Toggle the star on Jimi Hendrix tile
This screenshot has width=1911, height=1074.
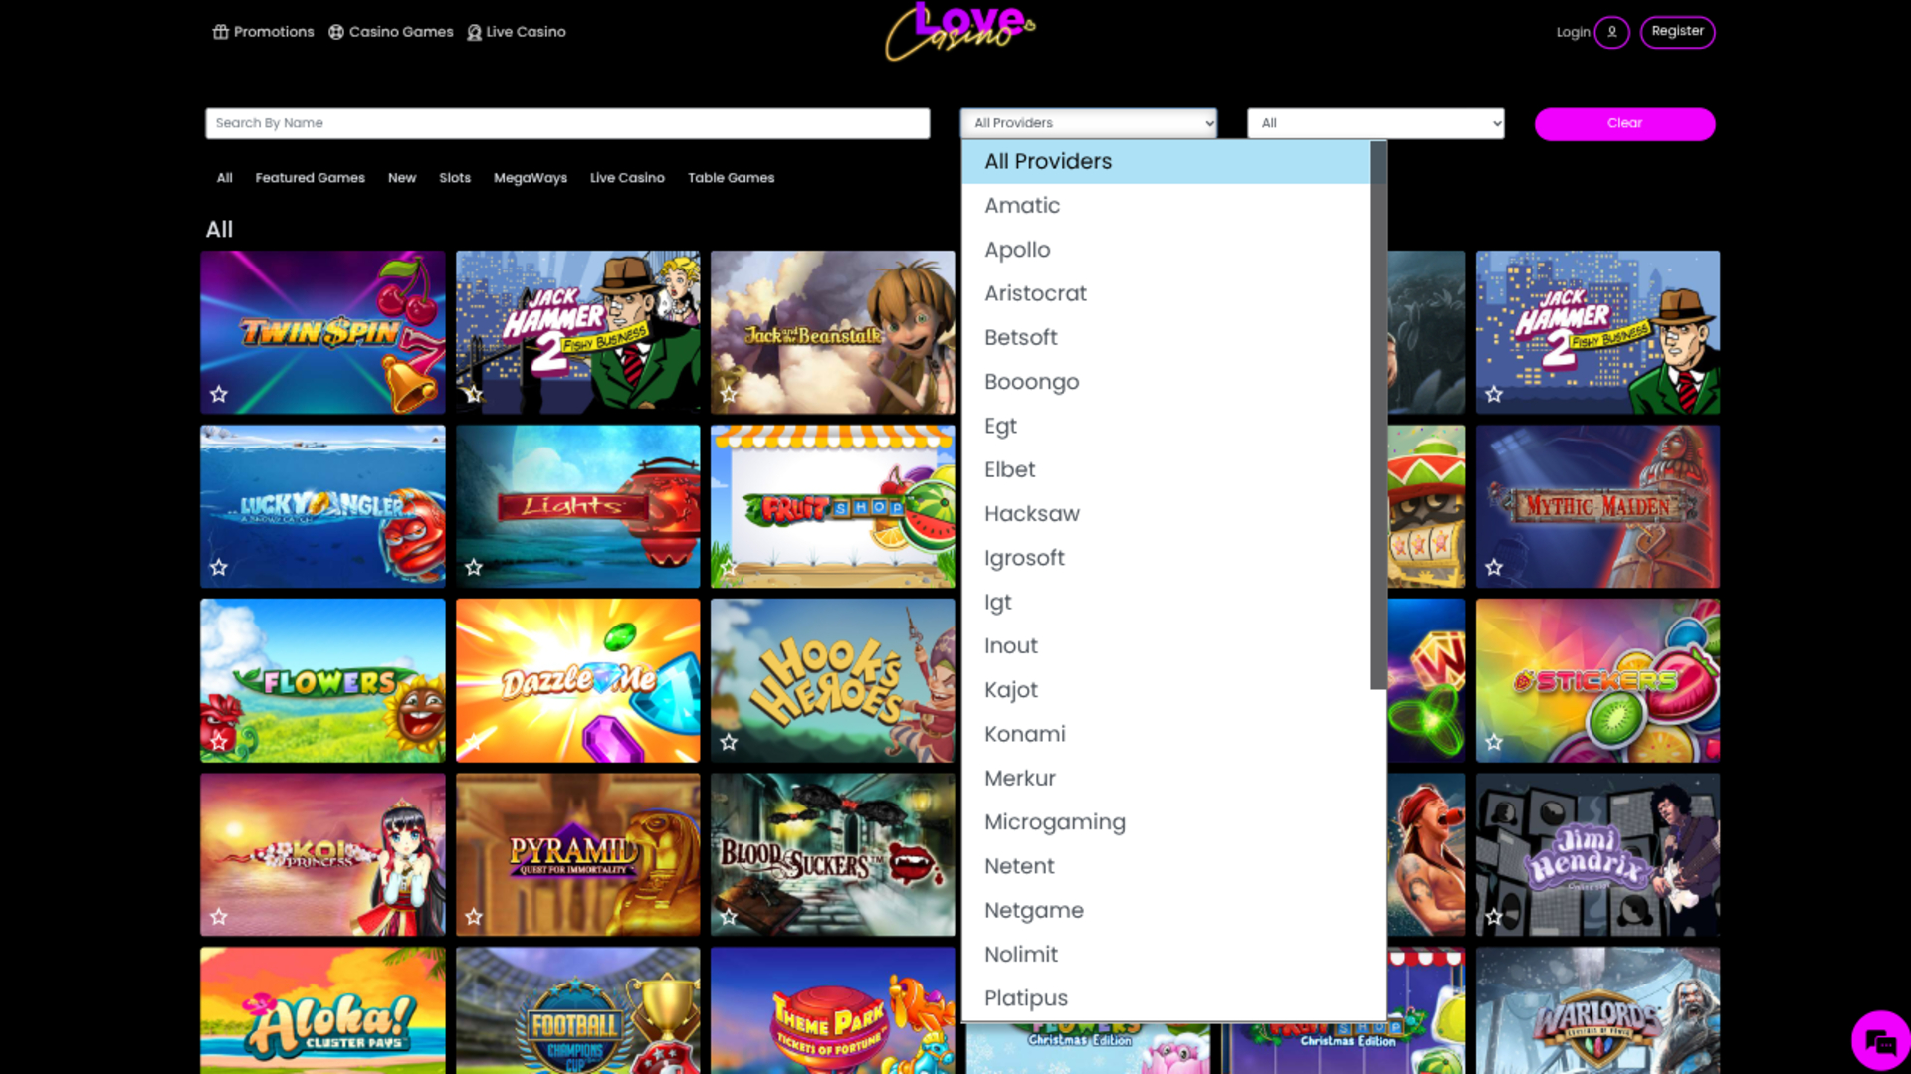pos(1493,917)
